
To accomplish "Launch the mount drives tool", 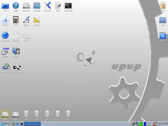I will (26, 6).
